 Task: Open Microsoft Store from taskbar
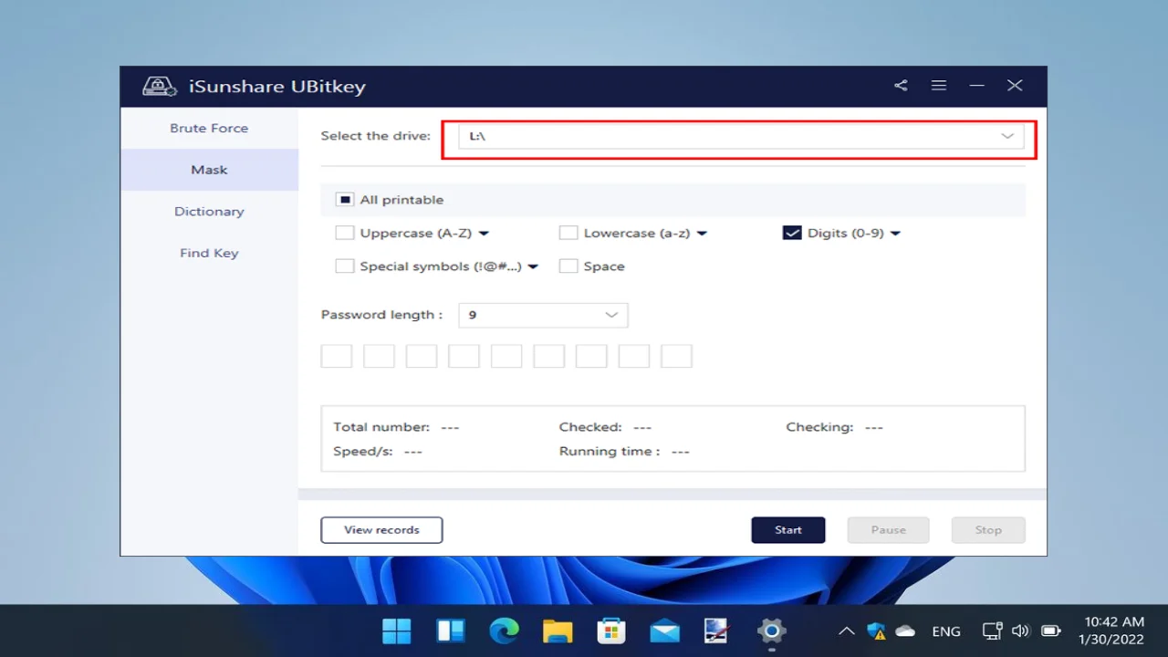610,631
